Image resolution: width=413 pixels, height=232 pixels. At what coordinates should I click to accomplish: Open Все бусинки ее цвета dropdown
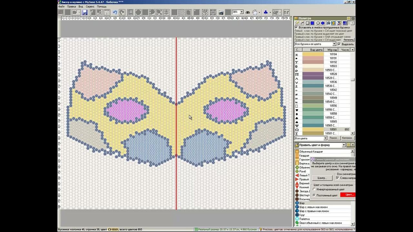coord(334,44)
